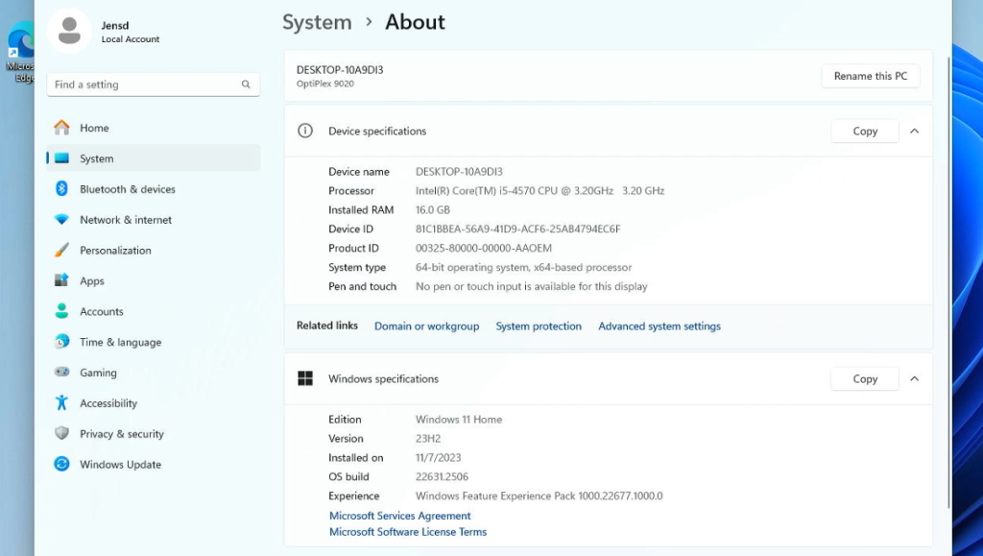The width and height of the screenshot is (983, 556).
Task: Open Personalization settings
Action: 154,250
